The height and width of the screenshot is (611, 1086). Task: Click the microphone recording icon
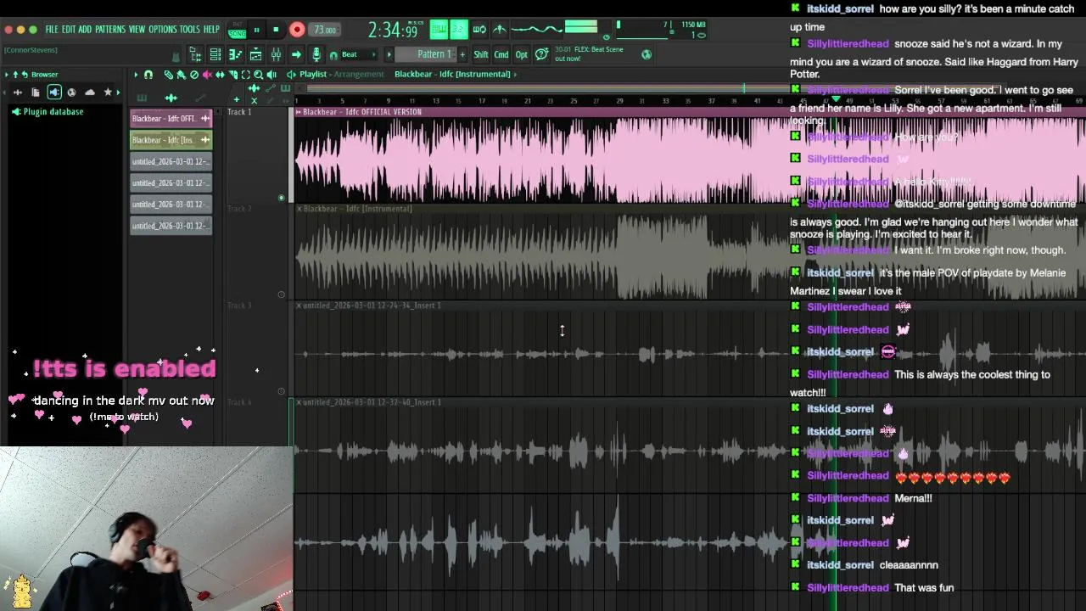[316, 55]
